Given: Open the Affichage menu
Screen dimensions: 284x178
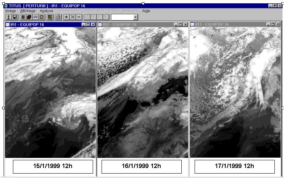Looking at the screenshot, I should (x=28, y=11).
